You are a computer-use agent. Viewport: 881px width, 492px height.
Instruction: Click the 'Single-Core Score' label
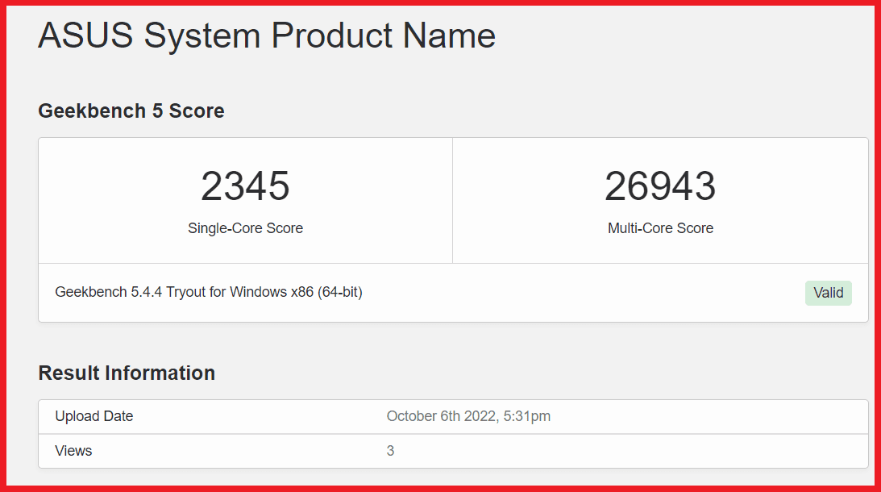tap(245, 228)
